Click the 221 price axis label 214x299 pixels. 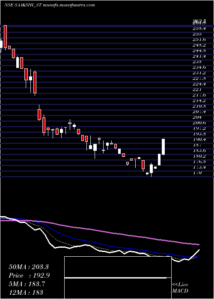198,89
